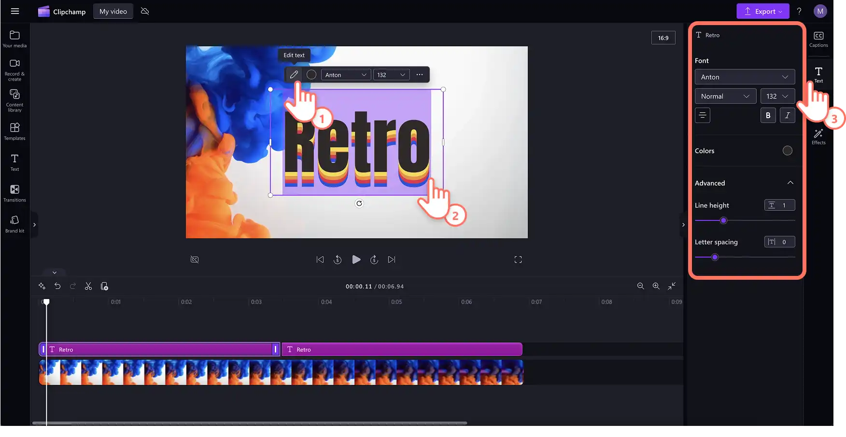
Task: Click the 0:04 mark on timeline ruler
Action: tap(326, 302)
